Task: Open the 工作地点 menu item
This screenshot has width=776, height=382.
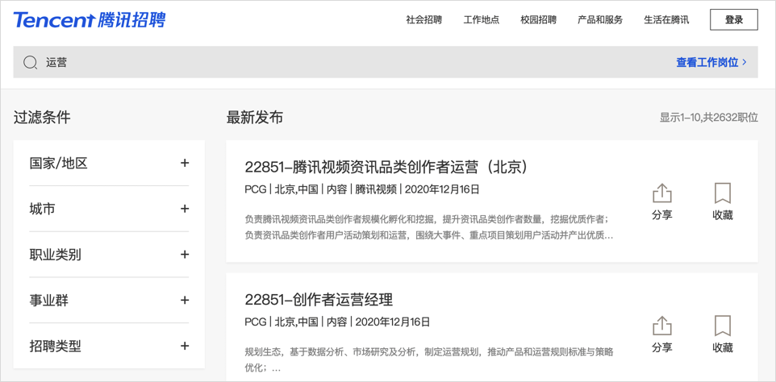Action: pyautogui.click(x=481, y=20)
